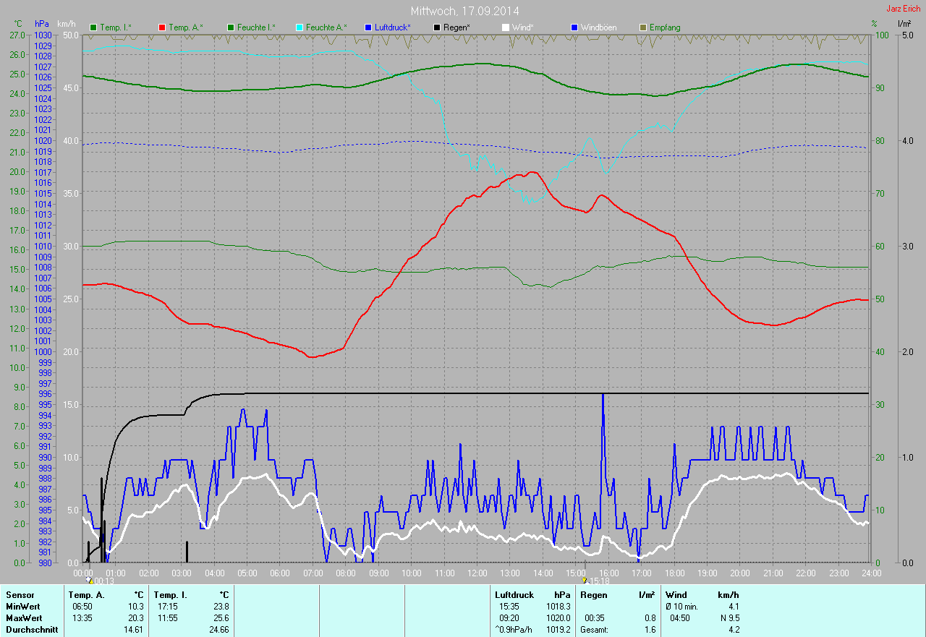Click the "Durchschnitt" row label
Image resolution: width=926 pixels, height=637 pixels.
click(32, 630)
